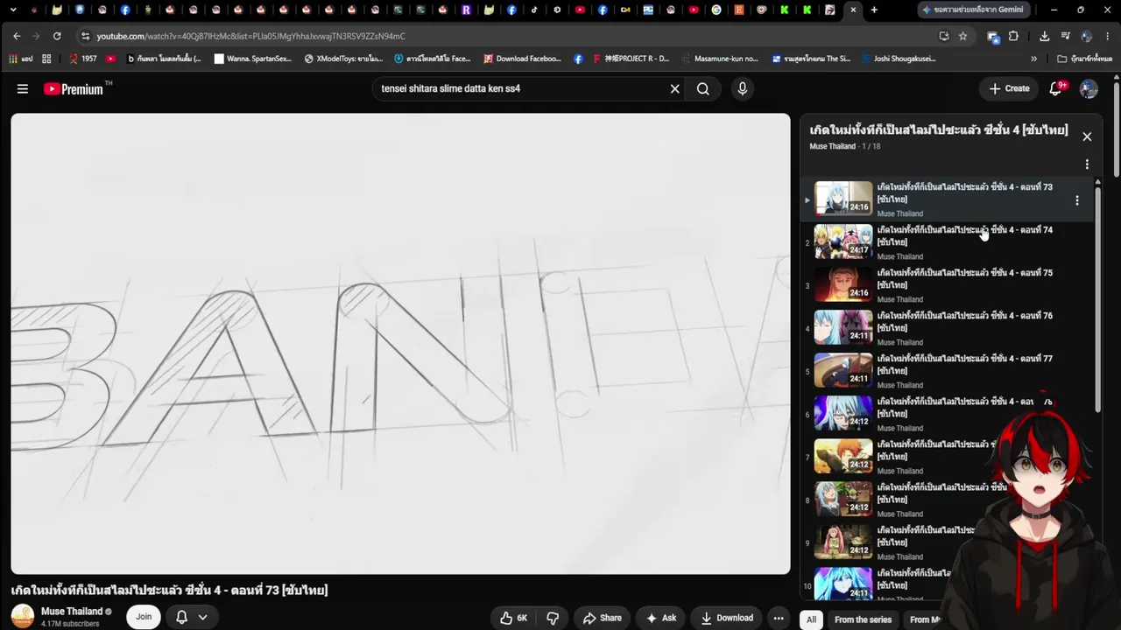Download the video
The width and height of the screenshot is (1121, 630).
click(727, 618)
